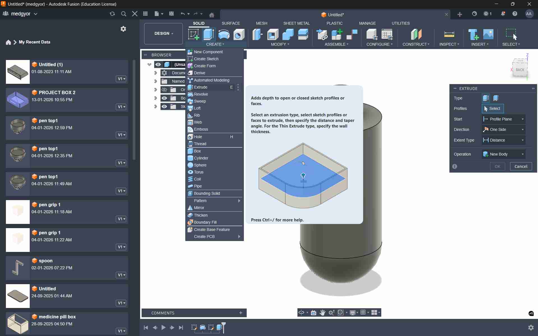Expand the Document Settings tree node
The height and width of the screenshot is (336, 538).
[x=156, y=73]
